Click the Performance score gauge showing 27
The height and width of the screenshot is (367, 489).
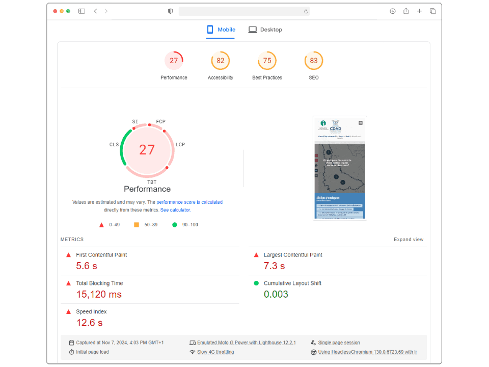[147, 150]
